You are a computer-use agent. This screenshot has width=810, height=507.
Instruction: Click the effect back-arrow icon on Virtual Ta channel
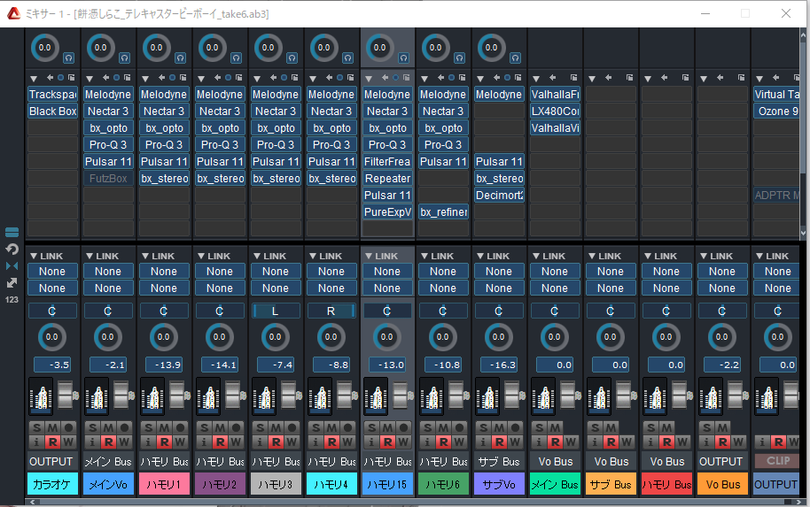click(x=775, y=77)
